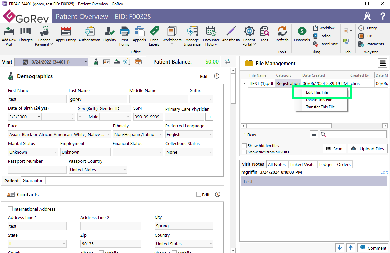Open the Anesthesia syringe tool
Viewport: 390px width, 253px height.
tap(231, 34)
